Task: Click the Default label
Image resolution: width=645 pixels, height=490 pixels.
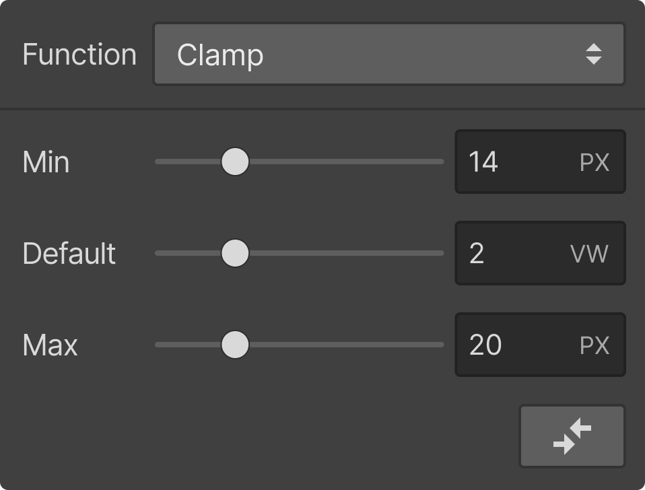Action: [69, 253]
